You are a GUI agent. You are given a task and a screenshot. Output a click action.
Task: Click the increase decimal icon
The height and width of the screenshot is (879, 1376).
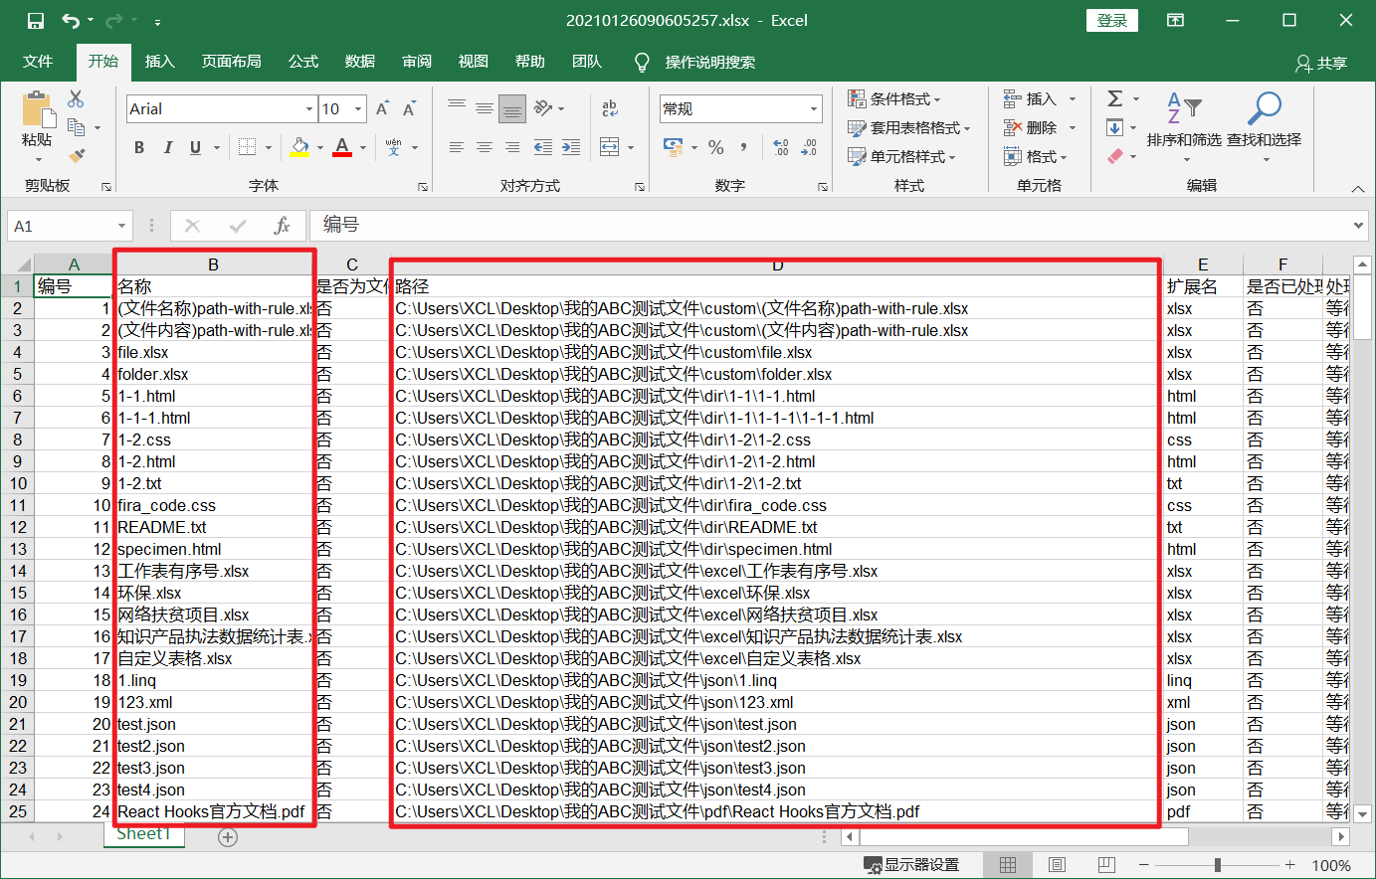click(x=783, y=145)
